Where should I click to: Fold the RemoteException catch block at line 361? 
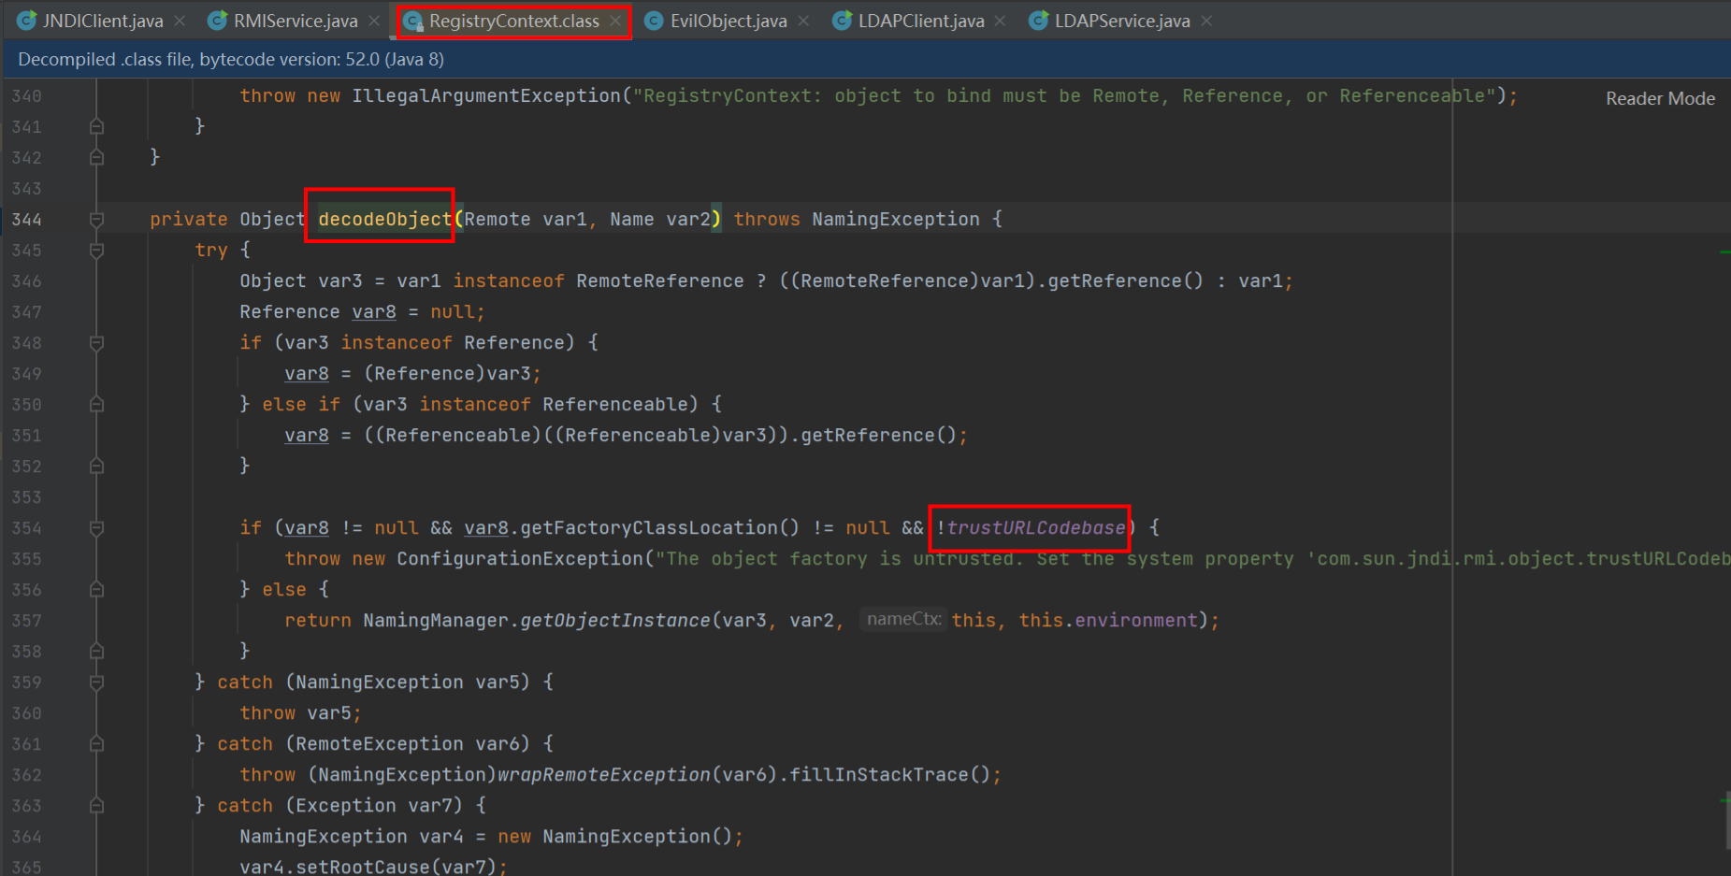96,743
